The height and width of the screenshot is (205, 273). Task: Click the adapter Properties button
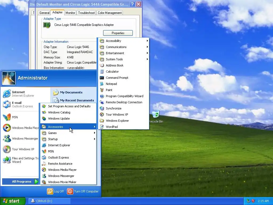(x=118, y=33)
